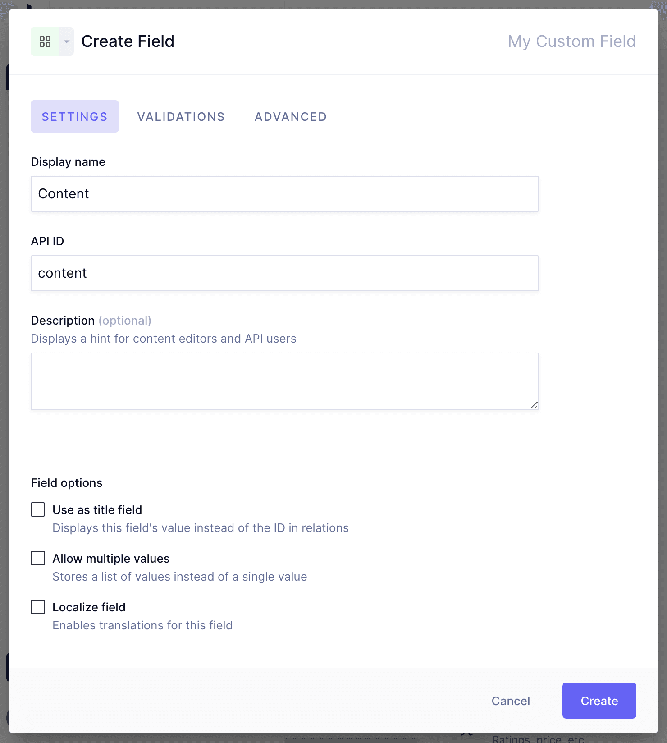Click the Use as title field label
The width and height of the screenshot is (667, 743).
[x=97, y=509]
